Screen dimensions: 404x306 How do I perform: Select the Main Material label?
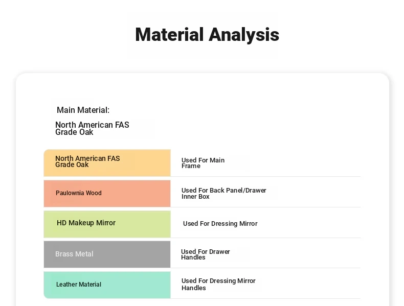[x=83, y=110]
